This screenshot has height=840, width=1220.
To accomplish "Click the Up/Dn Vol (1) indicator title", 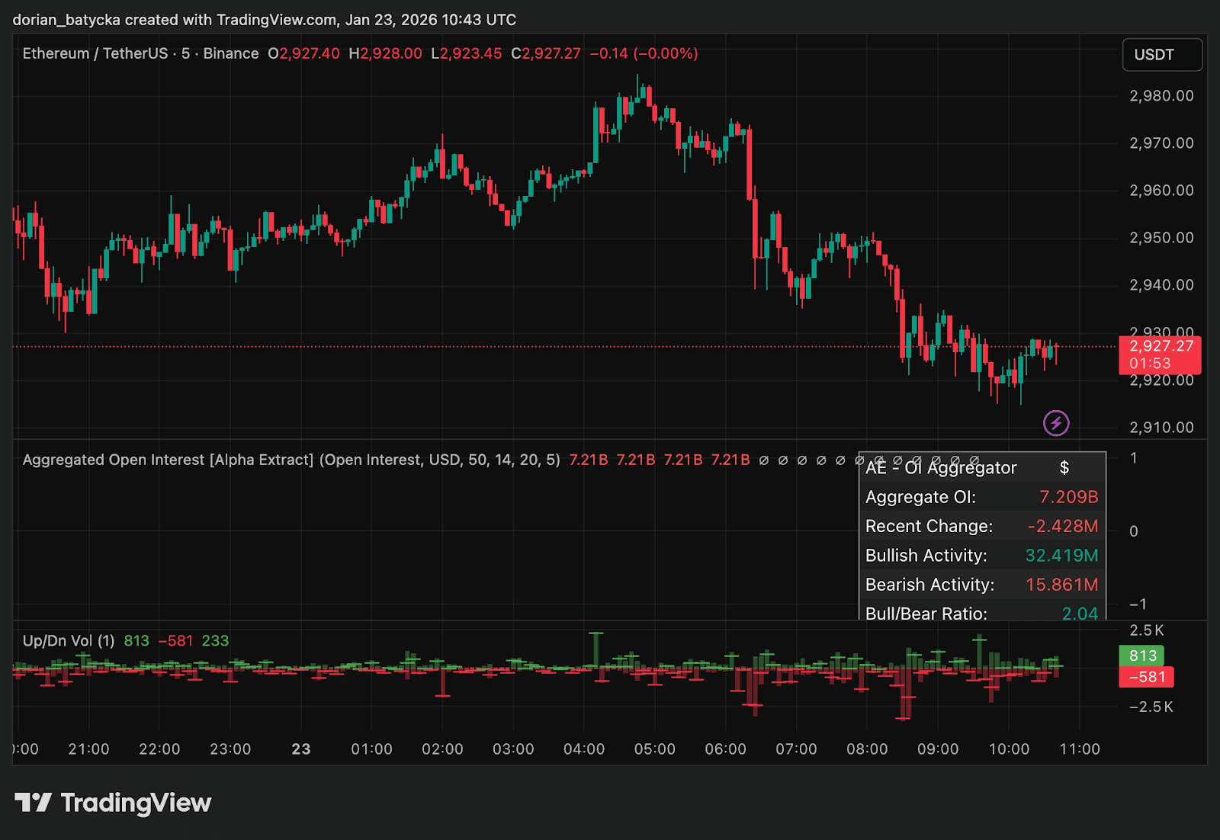I will click(x=69, y=641).
